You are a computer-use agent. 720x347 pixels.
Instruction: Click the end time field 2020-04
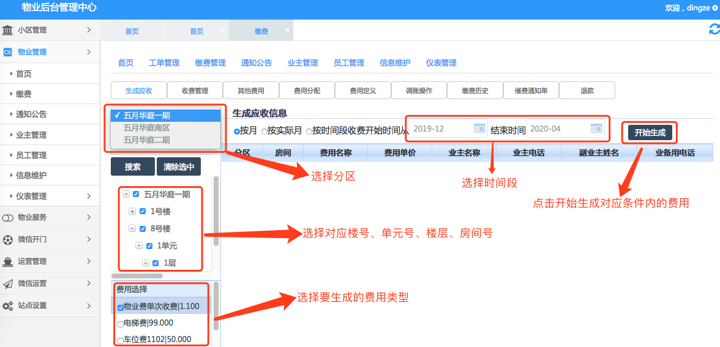coord(565,129)
